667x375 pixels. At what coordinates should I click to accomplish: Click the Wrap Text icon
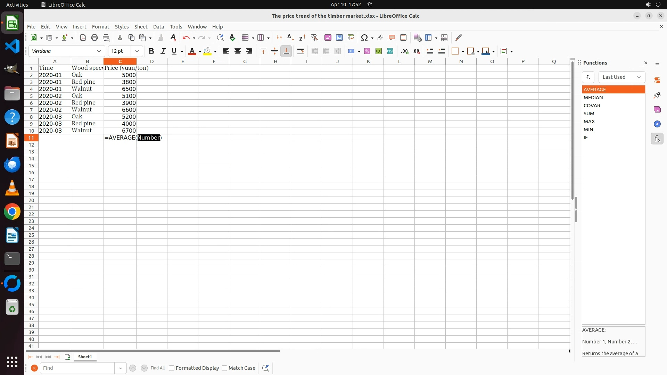(x=300, y=51)
